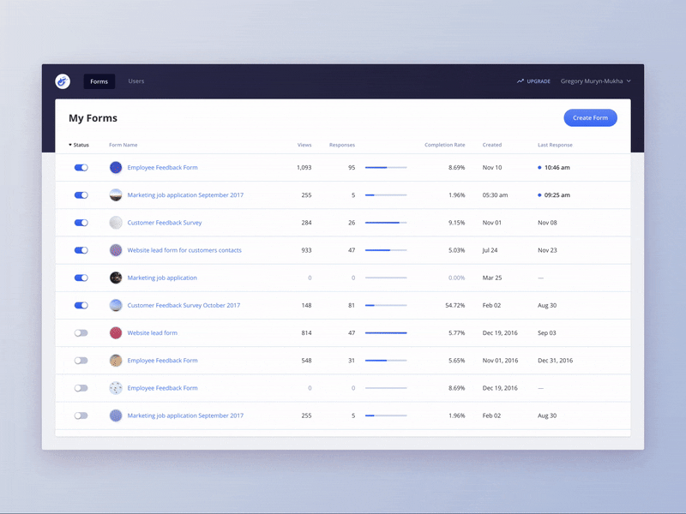The image size is (686, 514).
Task: Sort by the Status column arrow
Action: point(70,145)
